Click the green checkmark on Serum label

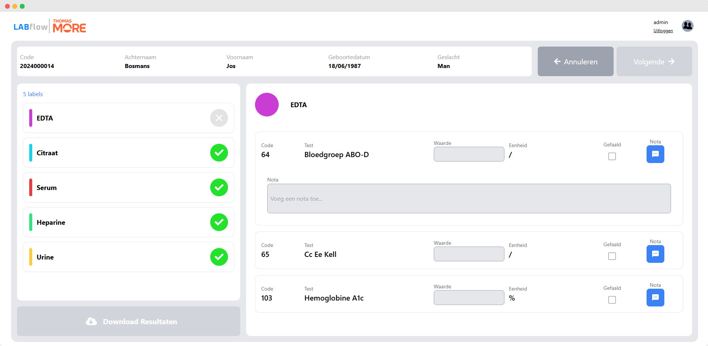[219, 187]
